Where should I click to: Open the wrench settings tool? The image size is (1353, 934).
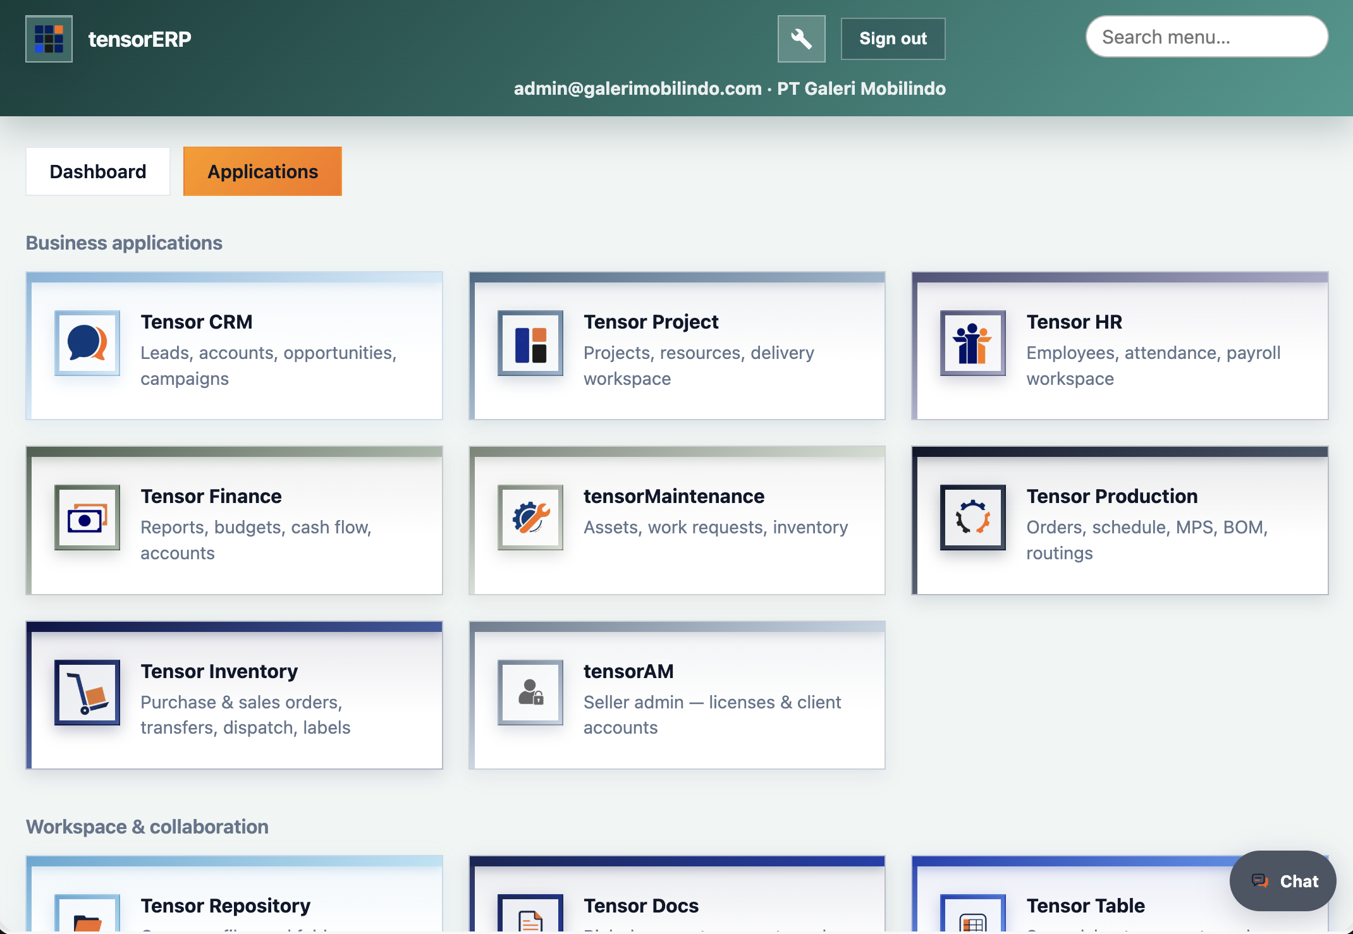click(801, 39)
